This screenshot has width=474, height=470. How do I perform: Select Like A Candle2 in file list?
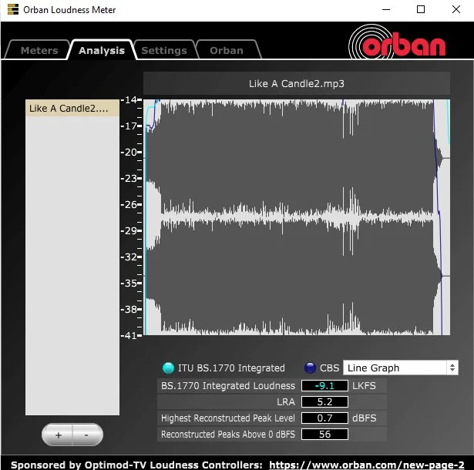point(72,109)
